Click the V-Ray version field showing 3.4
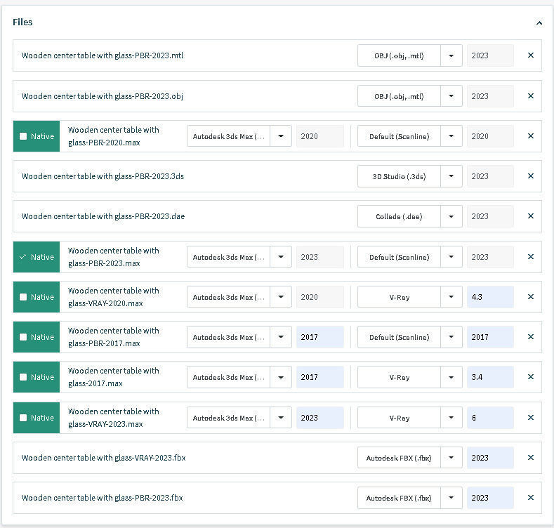Screen dimensions: 554x528 point(490,377)
